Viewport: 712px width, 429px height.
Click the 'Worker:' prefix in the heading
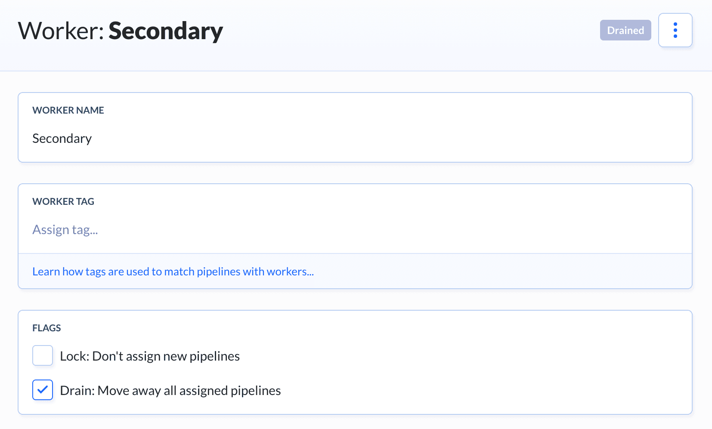click(x=61, y=31)
